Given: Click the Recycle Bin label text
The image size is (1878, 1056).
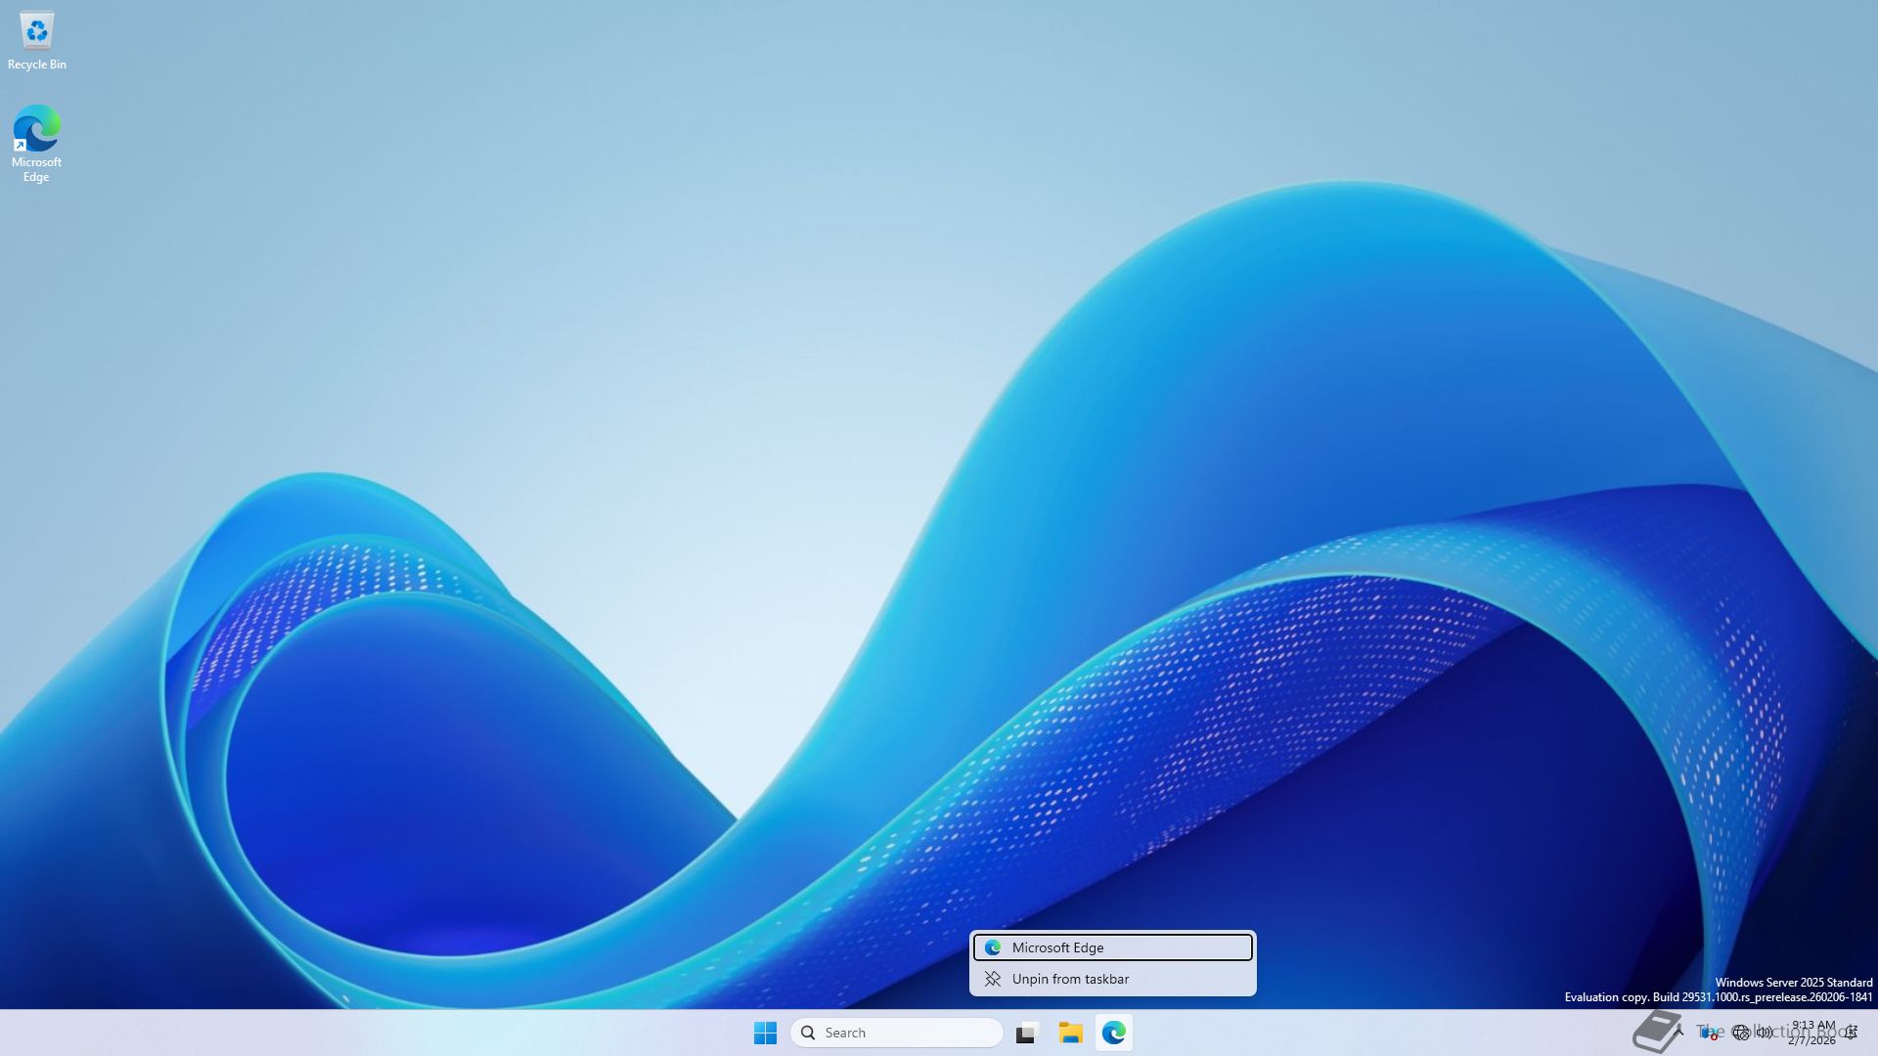Looking at the screenshot, I should 37,65.
